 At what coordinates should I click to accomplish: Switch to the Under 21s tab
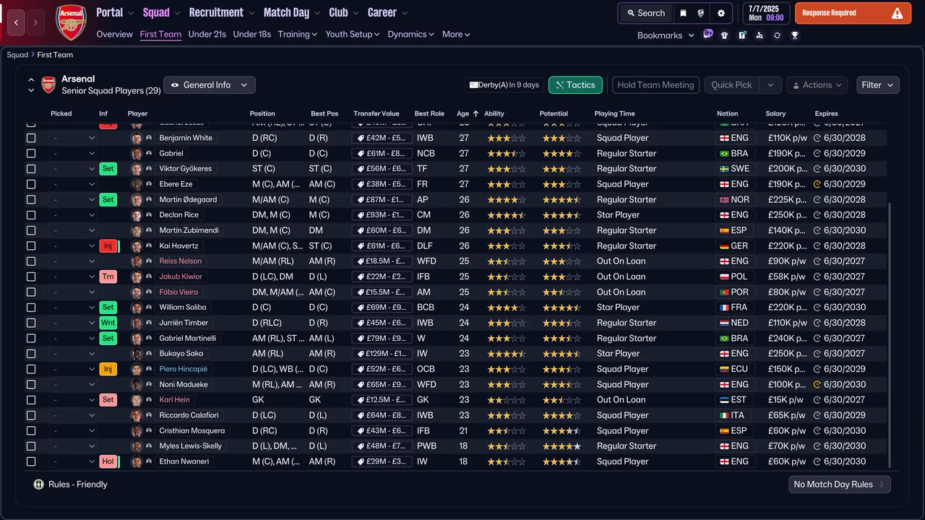point(207,34)
